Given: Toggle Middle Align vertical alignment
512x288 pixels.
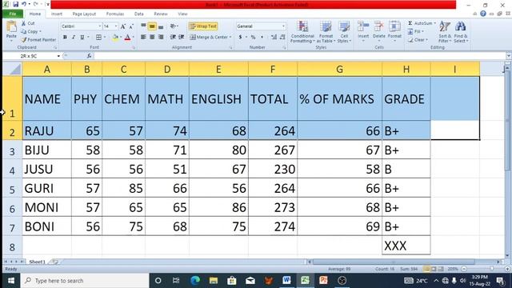Looking at the screenshot, I should (152, 26).
